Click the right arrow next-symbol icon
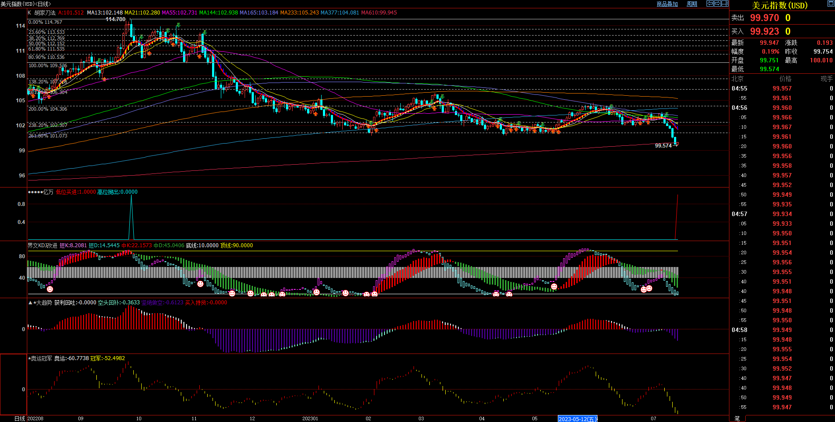835x422 pixels. [717, 4]
